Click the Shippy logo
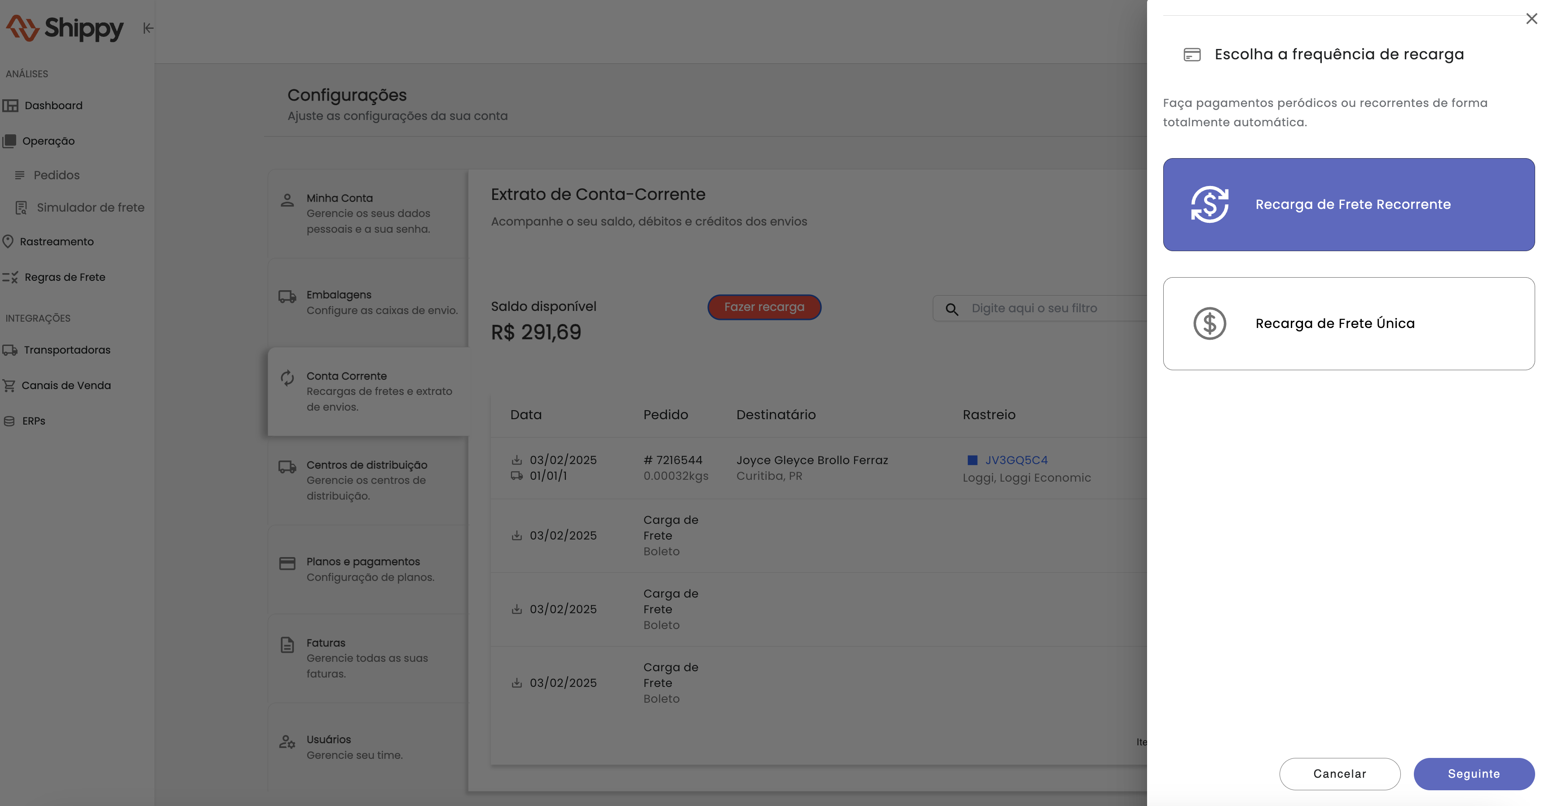The image size is (1545, 806). pyautogui.click(x=64, y=27)
